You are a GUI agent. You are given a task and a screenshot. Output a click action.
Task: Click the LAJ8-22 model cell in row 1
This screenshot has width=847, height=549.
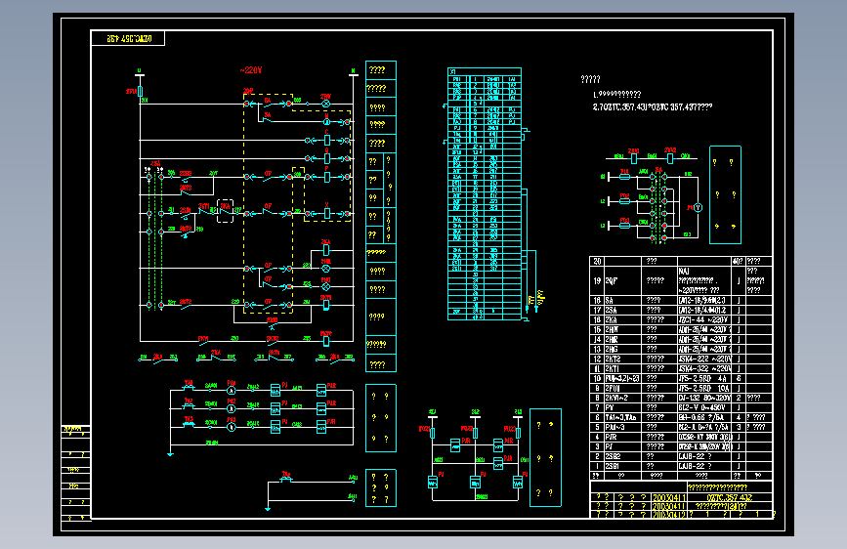(x=703, y=466)
